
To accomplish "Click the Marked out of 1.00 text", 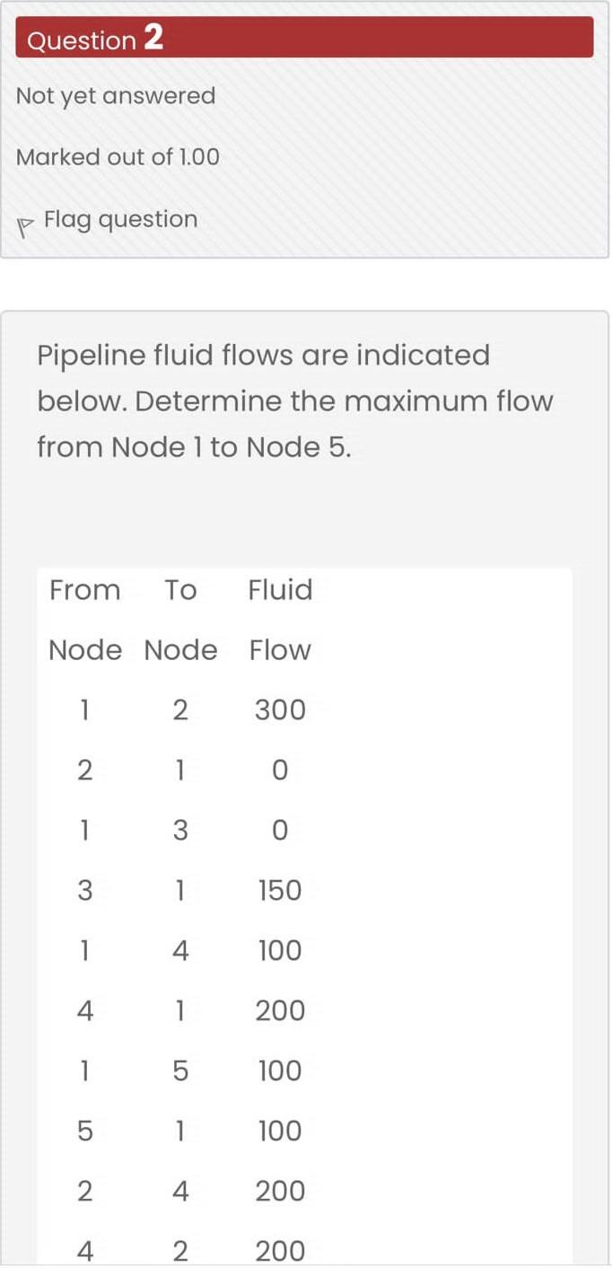I will 118,157.
